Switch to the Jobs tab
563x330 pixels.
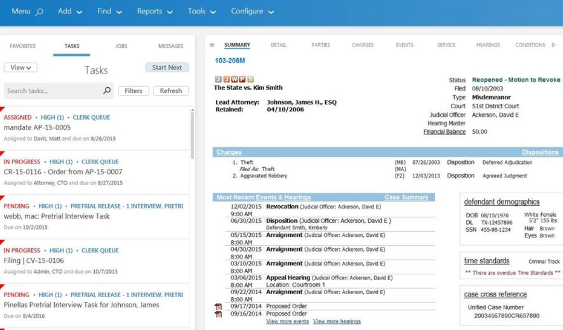click(121, 46)
